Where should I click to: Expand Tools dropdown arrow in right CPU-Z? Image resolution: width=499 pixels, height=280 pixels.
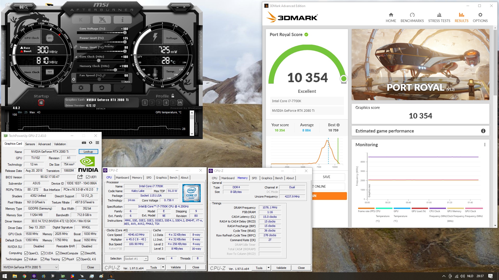tap(269, 268)
